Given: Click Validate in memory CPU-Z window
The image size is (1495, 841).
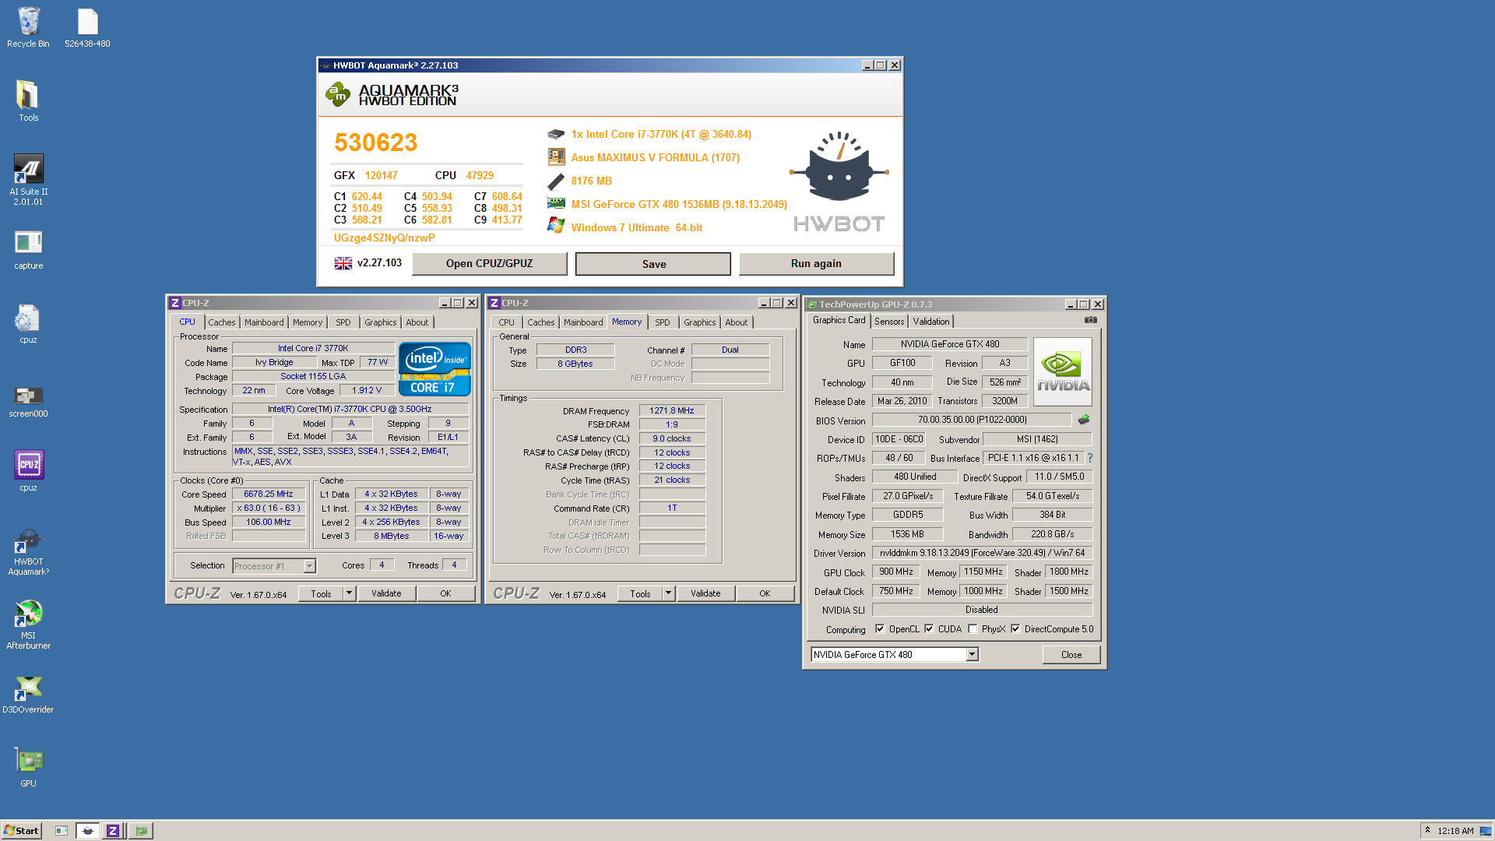Looking at the screenshot, I should coord(705,593).
